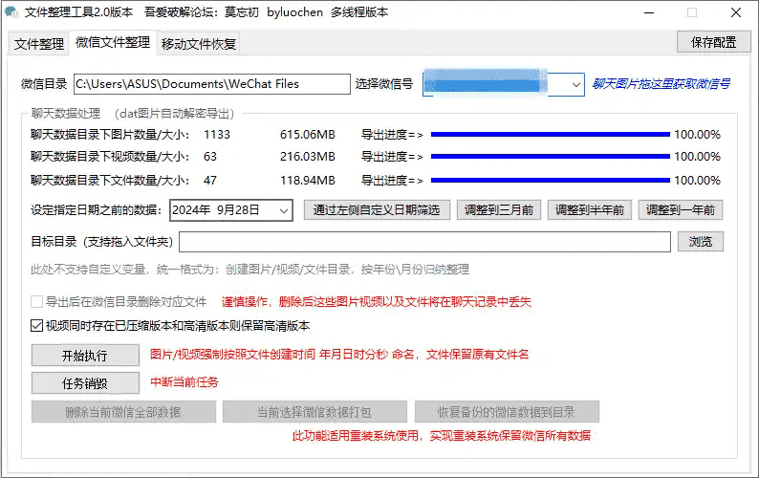Screen dimensions: 759x478
Task: Toggle 导出后在微信目录删除对应文件 checkbox
Action: point(37,302)
